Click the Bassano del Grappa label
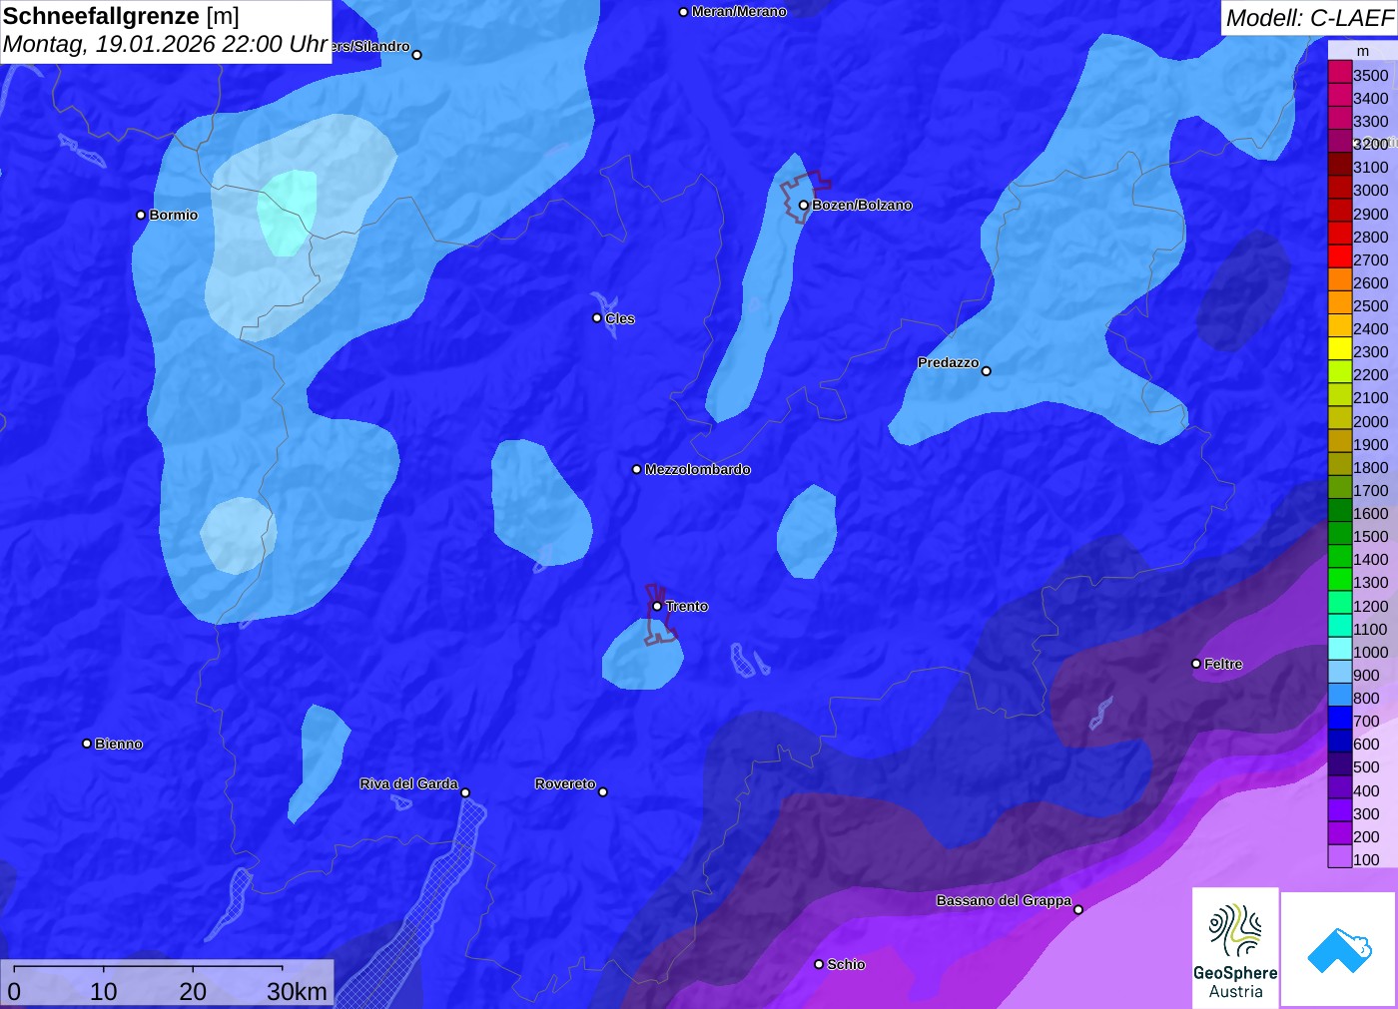 point(1004,900)
